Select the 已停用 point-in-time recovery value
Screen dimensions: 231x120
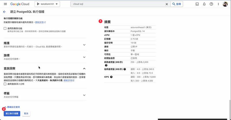click(x=134, y=58)
